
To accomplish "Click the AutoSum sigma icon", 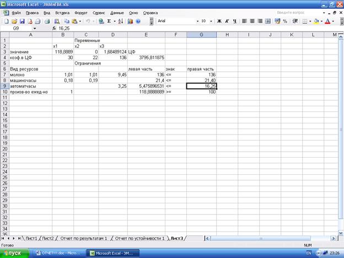I will tap(109, 21).
